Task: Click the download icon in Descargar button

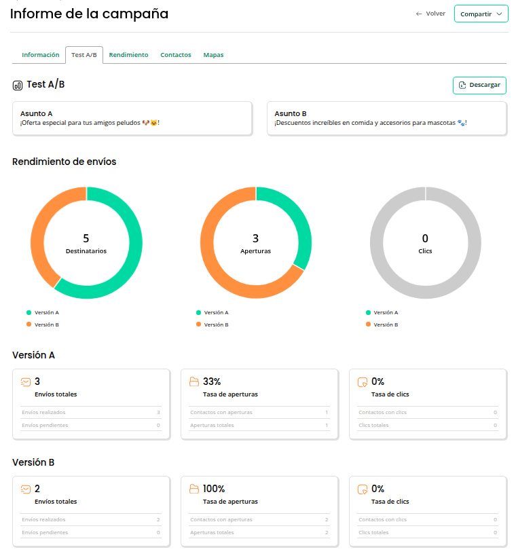Action: (462, 85)
